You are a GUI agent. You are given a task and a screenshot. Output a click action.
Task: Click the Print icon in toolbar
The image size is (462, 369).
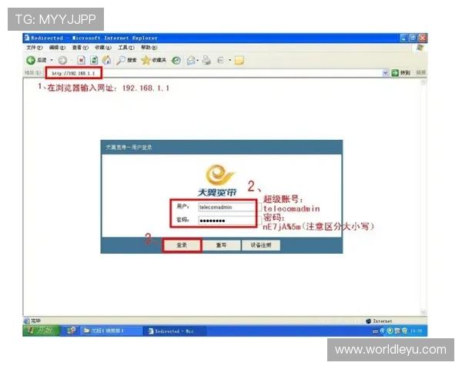click(206, 60)
